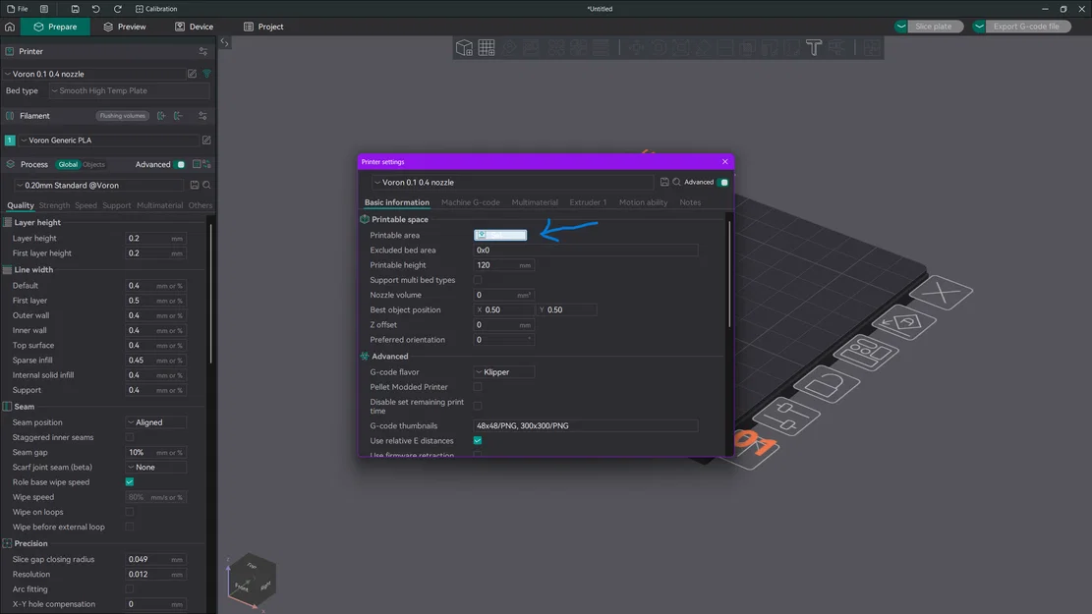The image size is (1092, 614).
Task: Switch to the Machine G-code tab
Action: click(x=470, y=202)
